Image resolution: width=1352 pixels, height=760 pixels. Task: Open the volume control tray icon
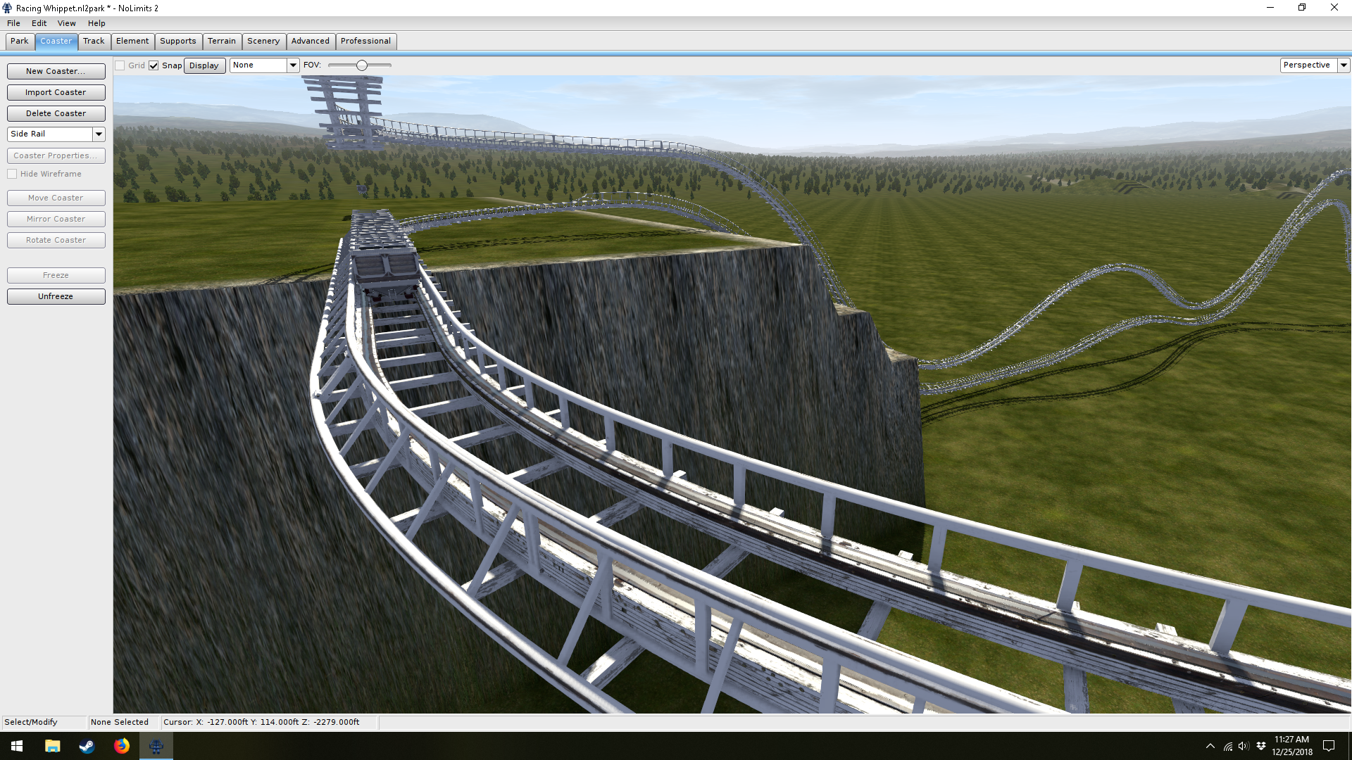(x=1244, y=746)
